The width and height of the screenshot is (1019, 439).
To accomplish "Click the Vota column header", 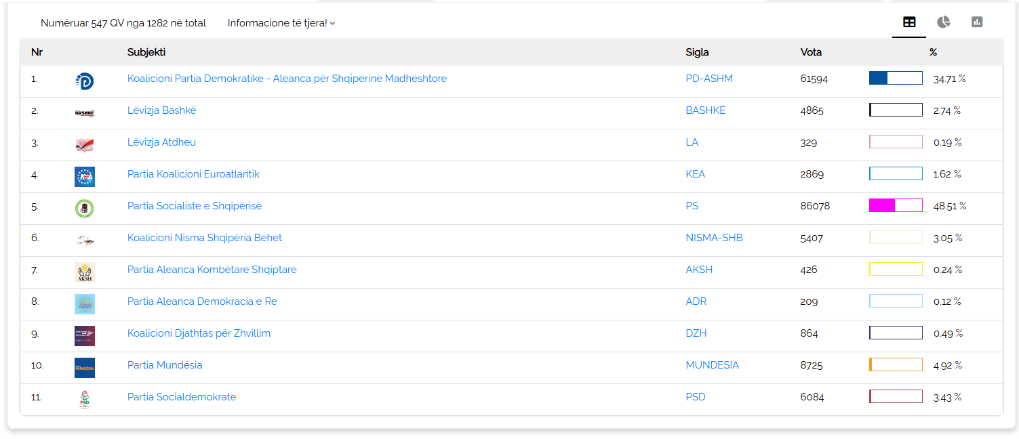I will click(811, 52).
